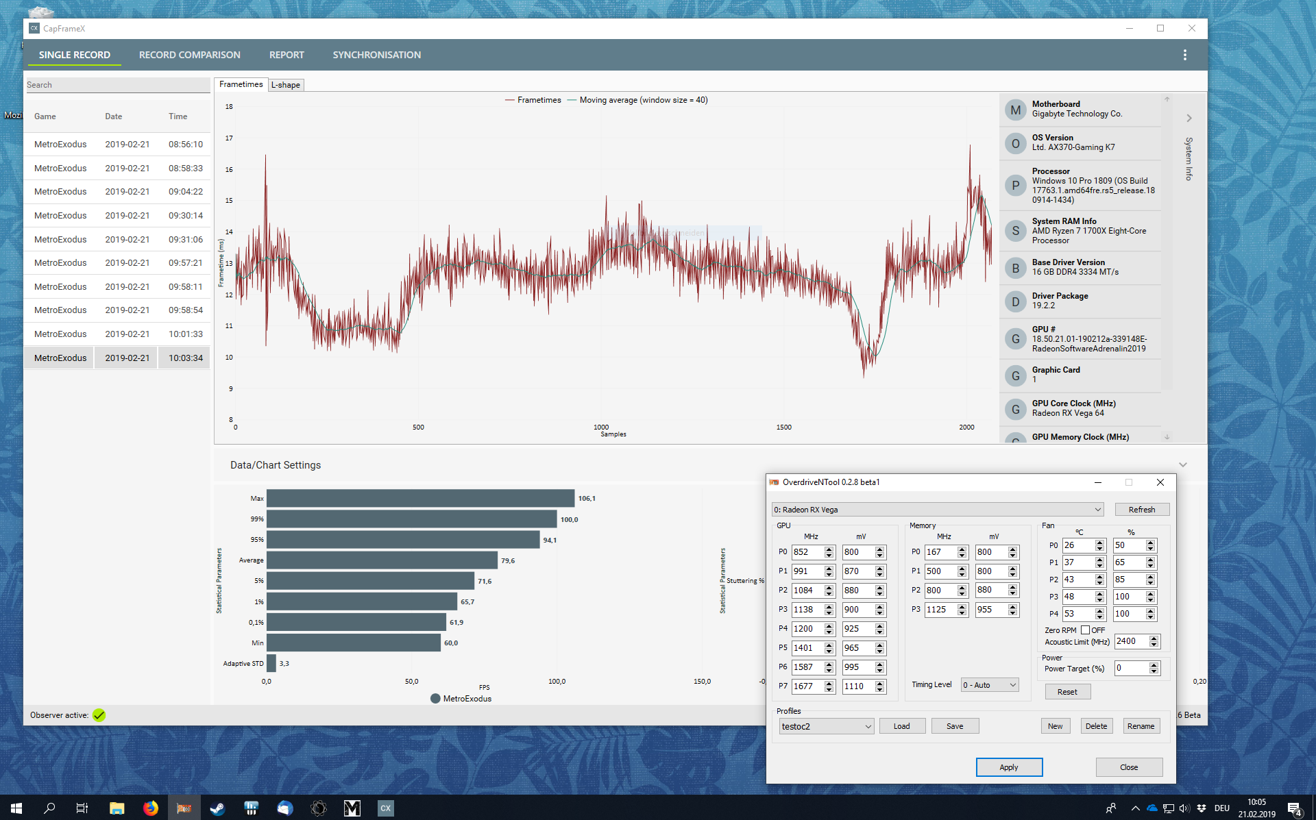Click the CapFrameX taskbar icon
The height and width of the screenshot is (820, 1316).
click(385, 808)
